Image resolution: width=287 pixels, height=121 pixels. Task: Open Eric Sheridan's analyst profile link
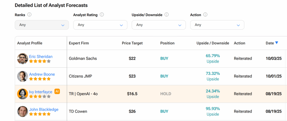point(41,57)
